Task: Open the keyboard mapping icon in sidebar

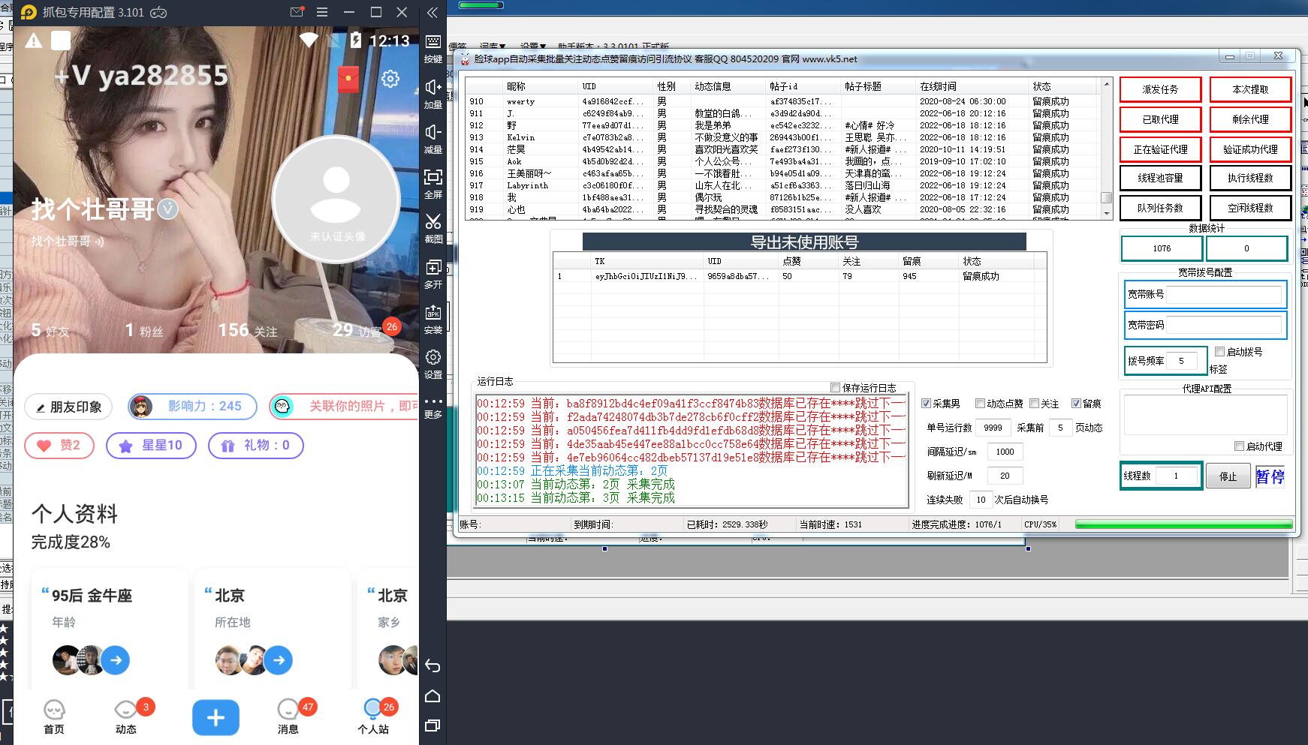Action: coord(433,42)
